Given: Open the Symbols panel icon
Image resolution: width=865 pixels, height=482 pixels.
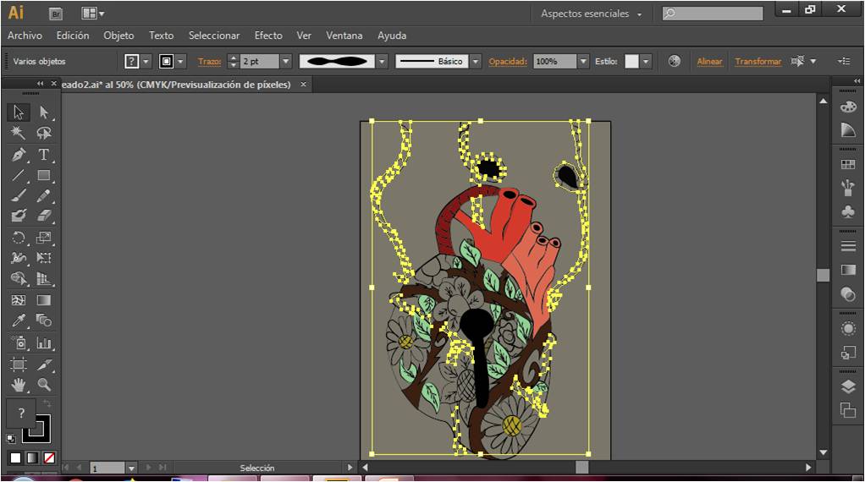Looking at the screenshot, I should 848,211.
